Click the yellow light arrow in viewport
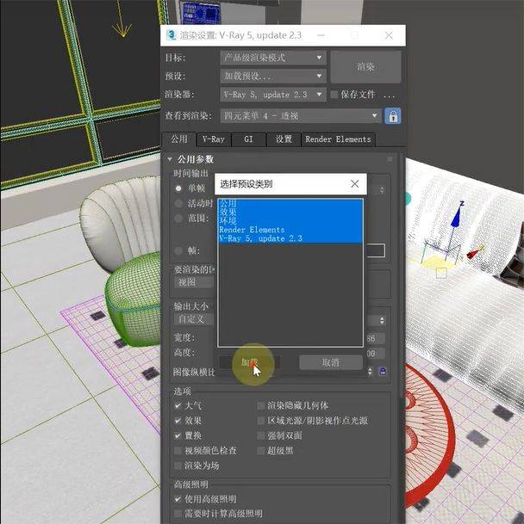524x524 pixels. pyautogui.click(x=122, y=18)
